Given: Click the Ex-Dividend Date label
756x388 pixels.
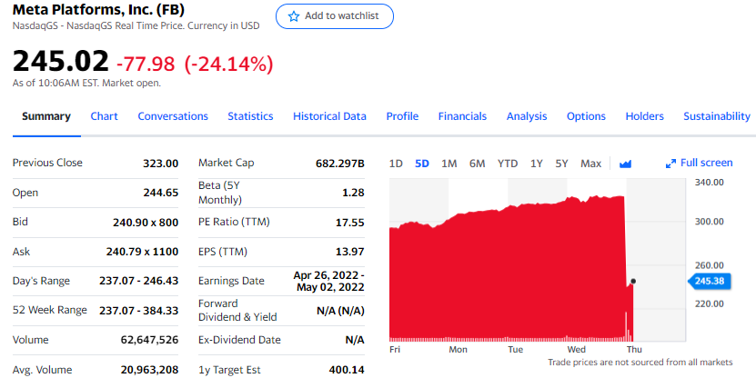Looking at the screenshot, I should click(x=239, y=340).
